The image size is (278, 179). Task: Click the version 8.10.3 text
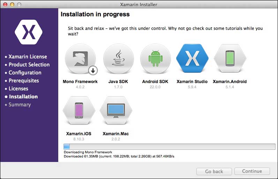[x=79, y=139]
